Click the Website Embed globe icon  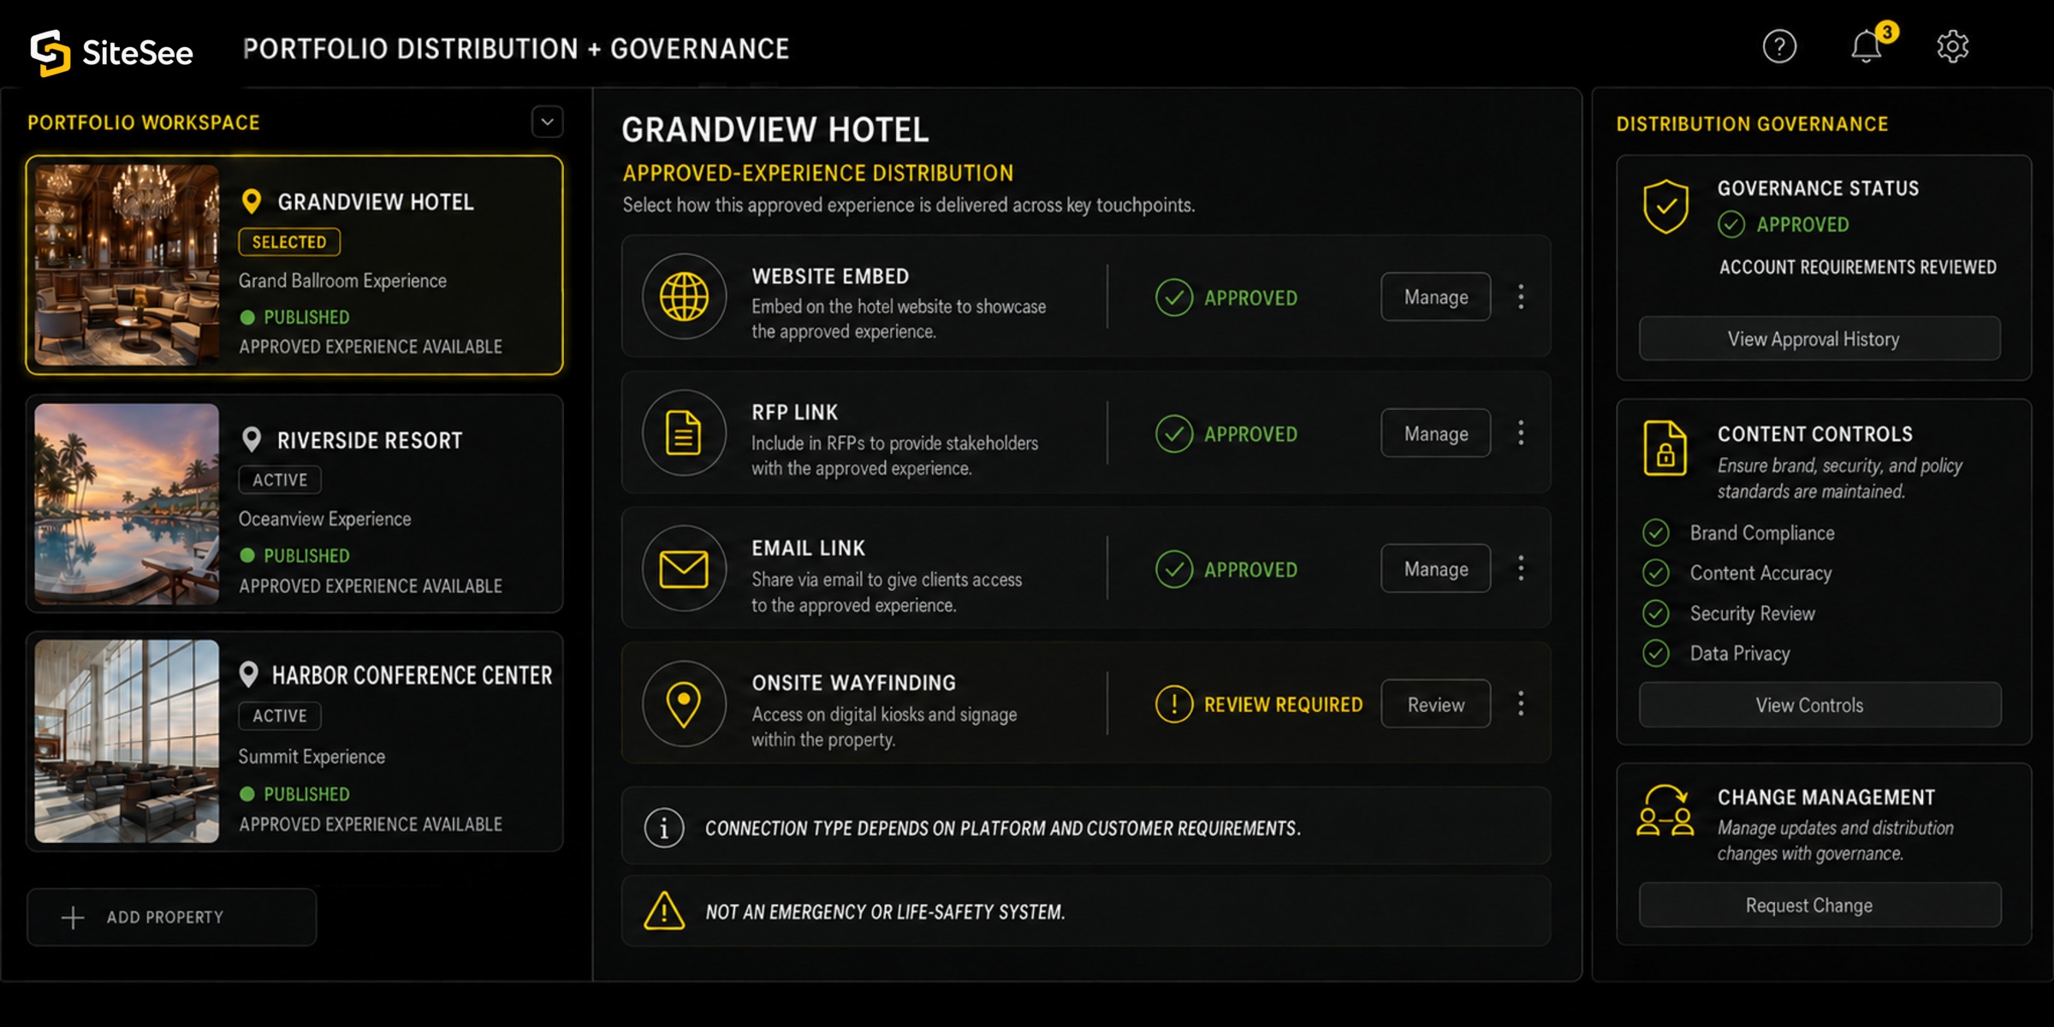tap(684, 297)
